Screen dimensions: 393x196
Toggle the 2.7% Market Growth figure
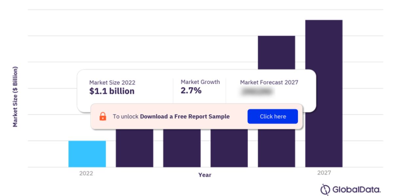(191, 90)
